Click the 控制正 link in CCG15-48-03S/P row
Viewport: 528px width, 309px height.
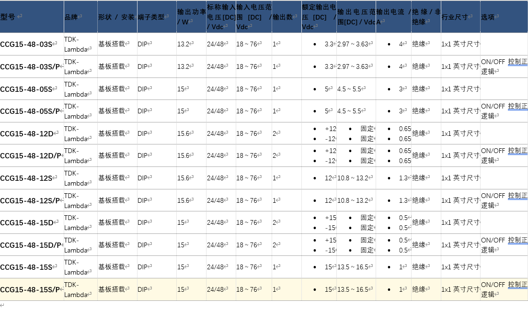(517, 62)
